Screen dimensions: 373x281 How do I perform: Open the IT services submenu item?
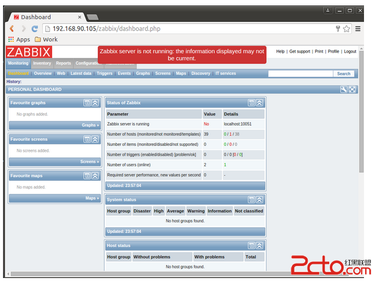[x=225, y=74]
